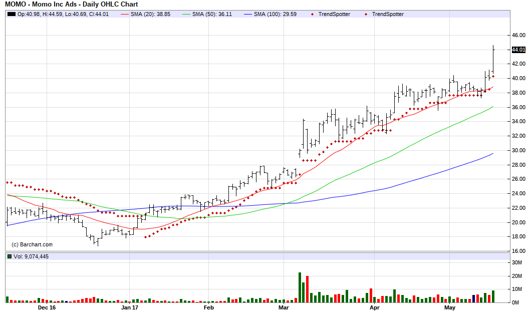Click the tallest green volume bar in March
The image size is (531, 323).
pos(300,287)
